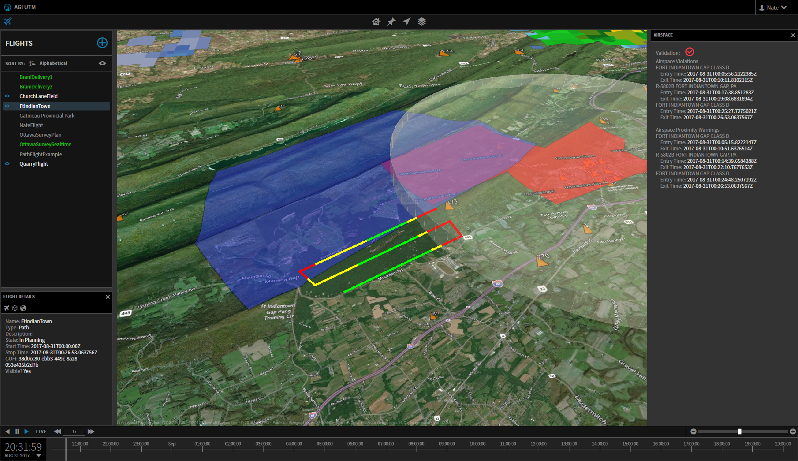Zoom in timeline with plus icon
798x461 pixels.
click(793, 432)
